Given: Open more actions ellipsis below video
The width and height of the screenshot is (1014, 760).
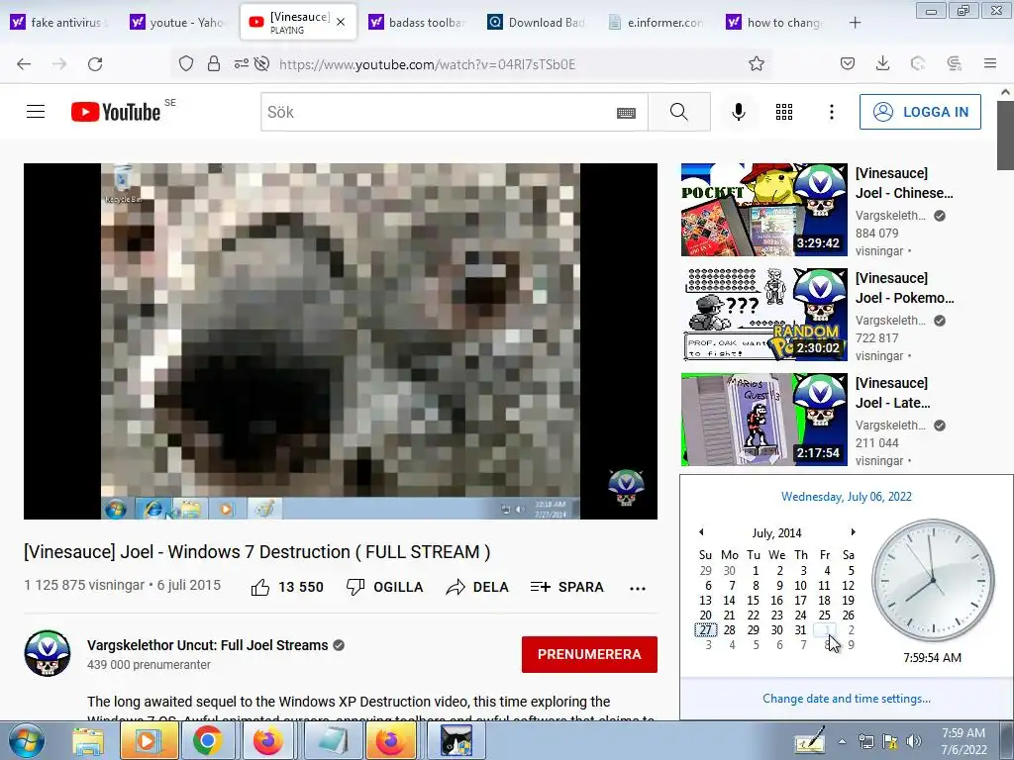Looking at the screenshot, I should tap(638, 588).
